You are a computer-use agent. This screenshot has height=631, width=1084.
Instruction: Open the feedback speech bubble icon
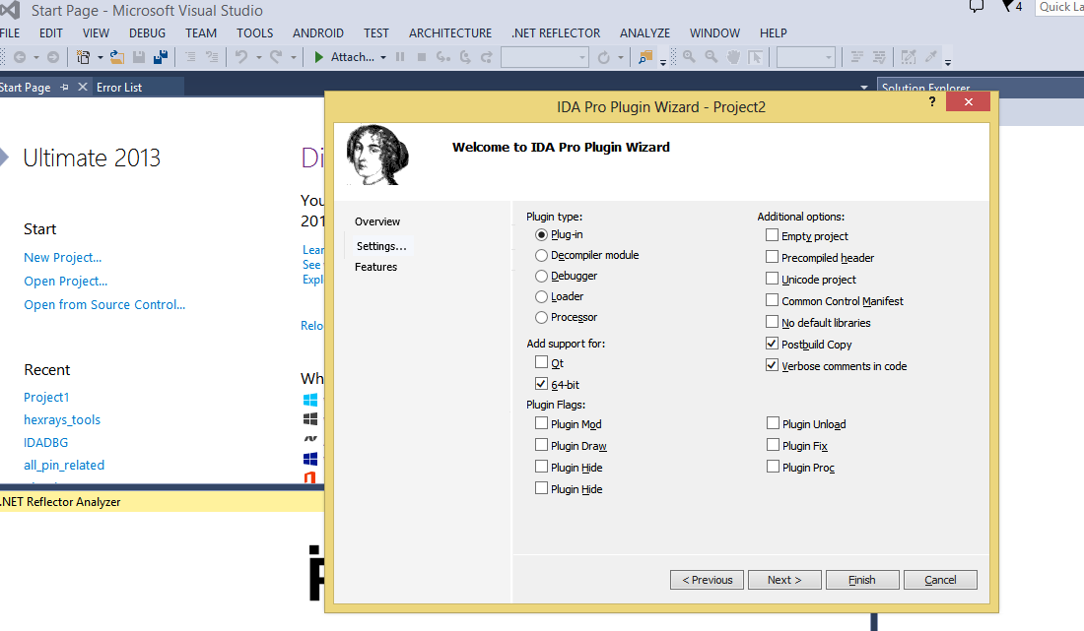click(x=977, y=7)
